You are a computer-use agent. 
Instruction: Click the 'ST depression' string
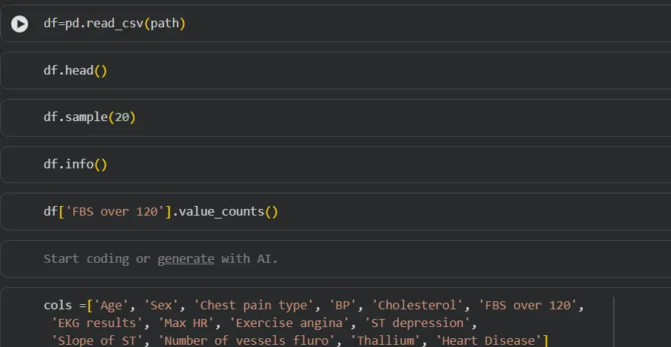click(418, 323)
